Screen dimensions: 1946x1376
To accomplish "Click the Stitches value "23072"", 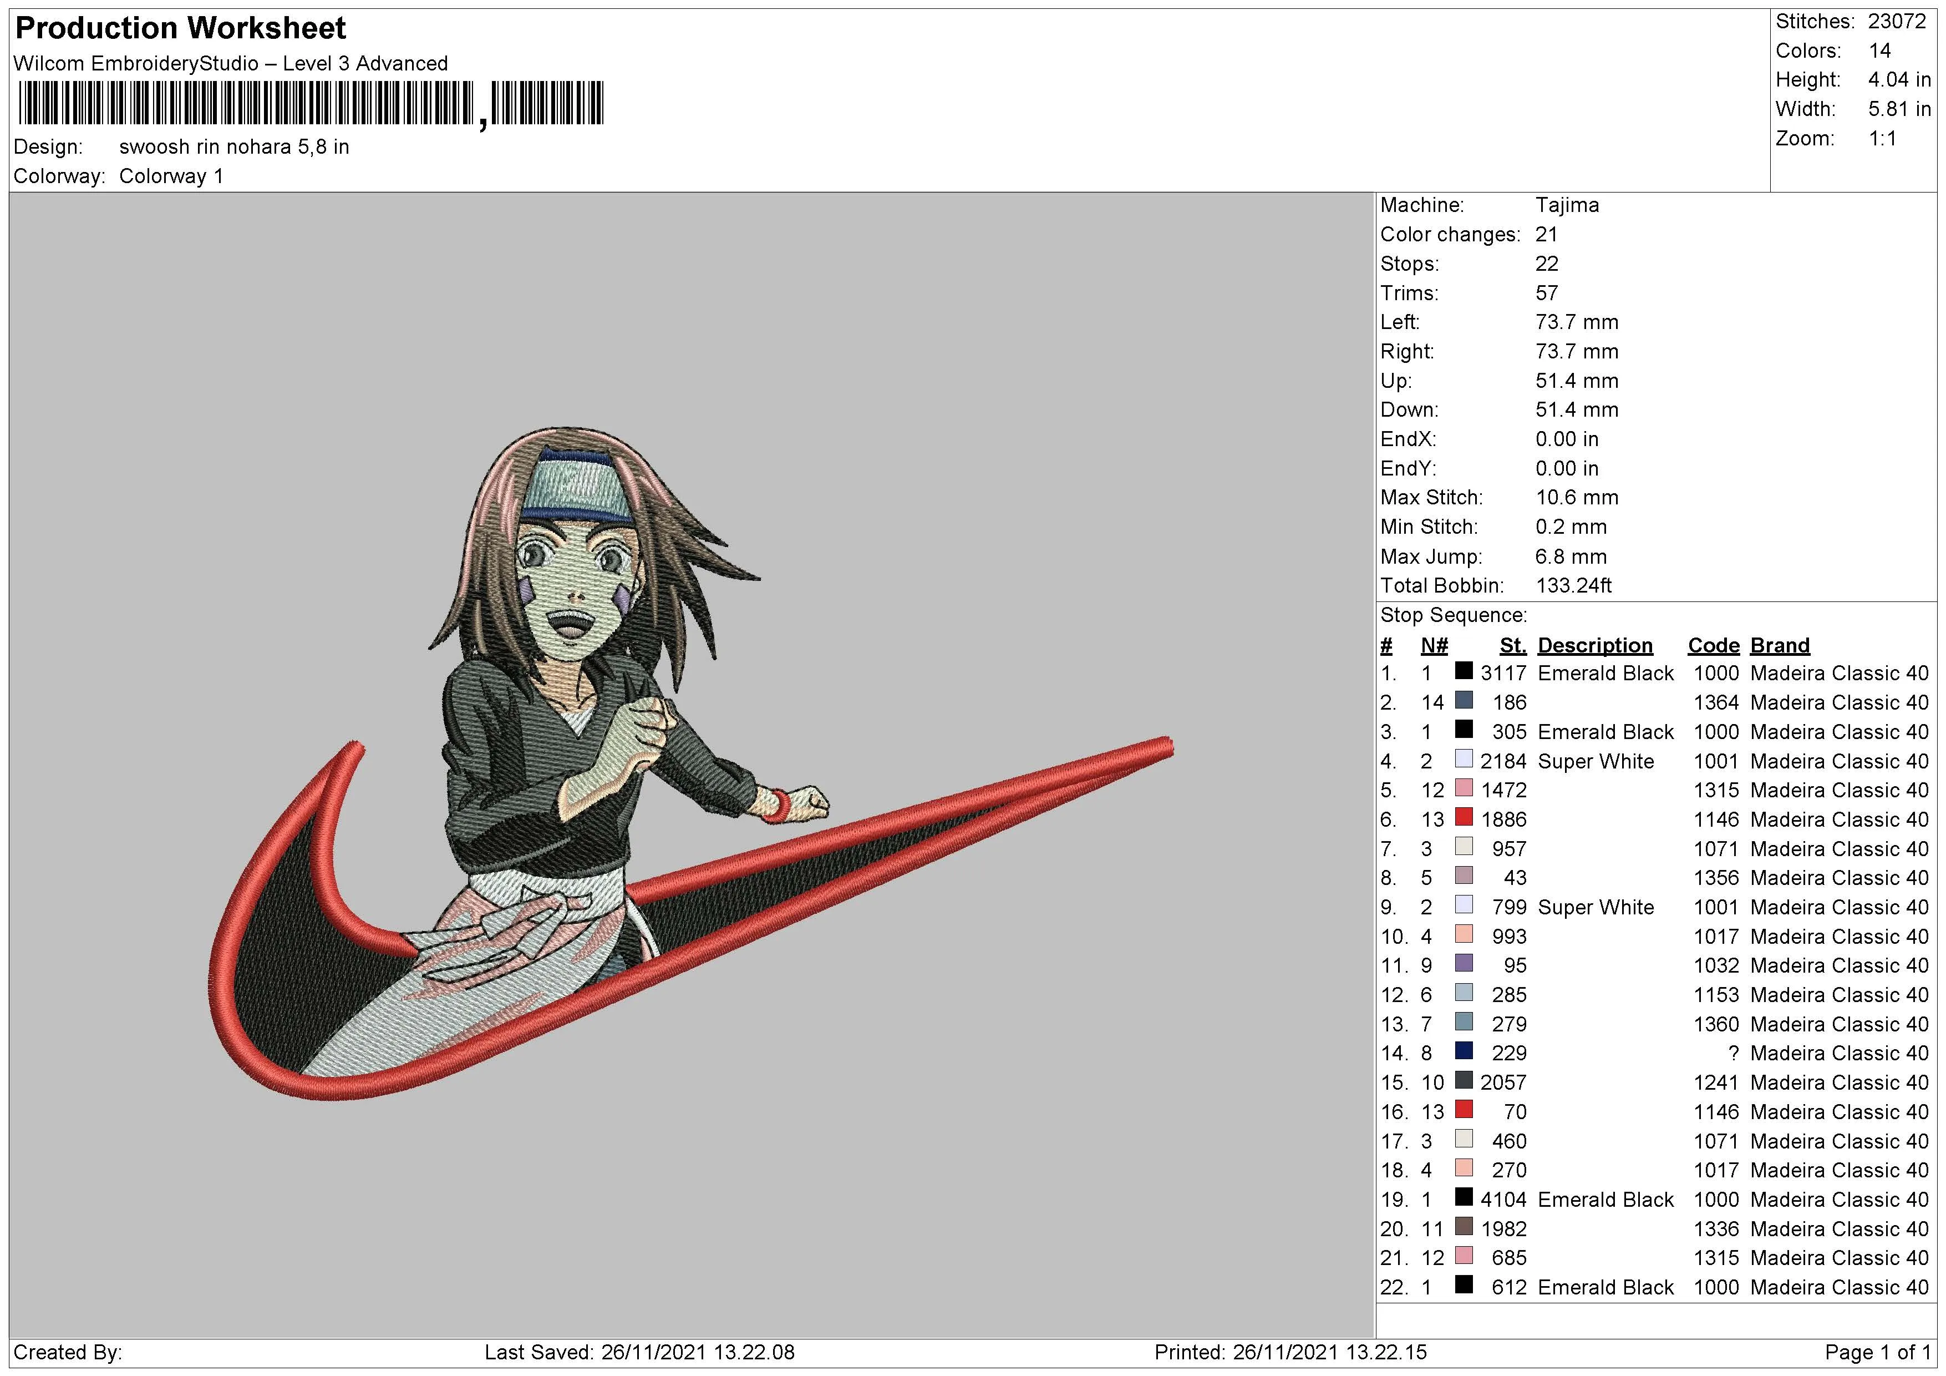I will click(1897, 21).
